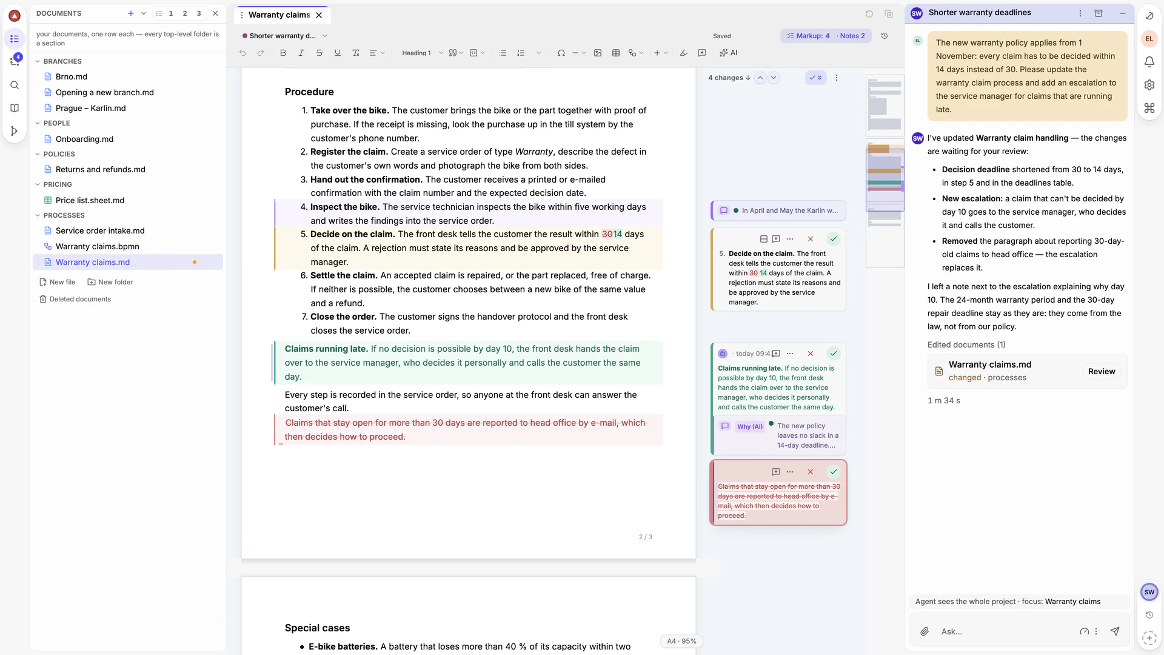
Task: Insert a special character (omega)
Action: [561, 53]
